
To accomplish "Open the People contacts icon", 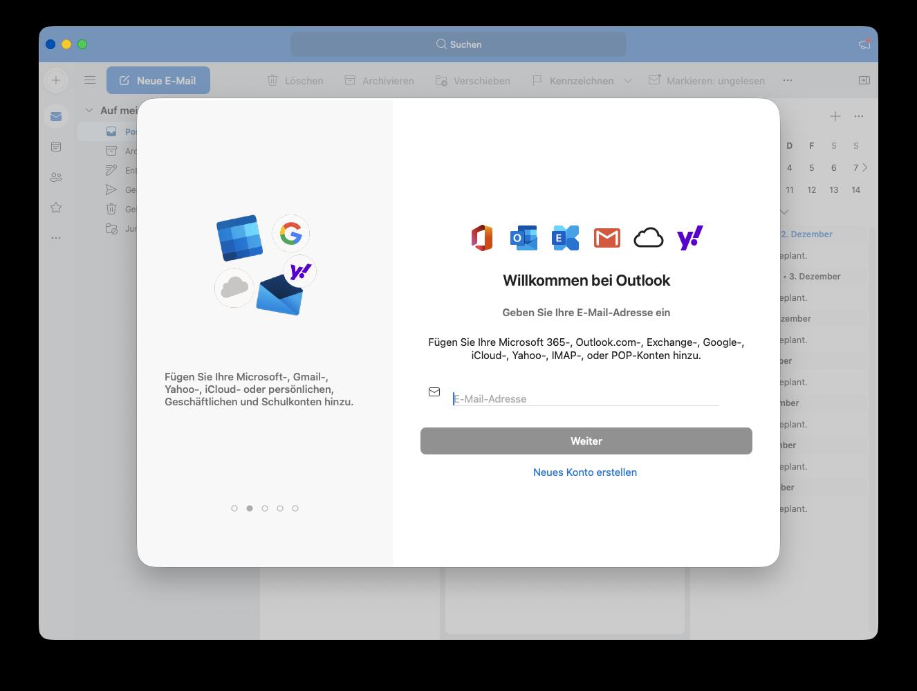I will tap(56, 177).
